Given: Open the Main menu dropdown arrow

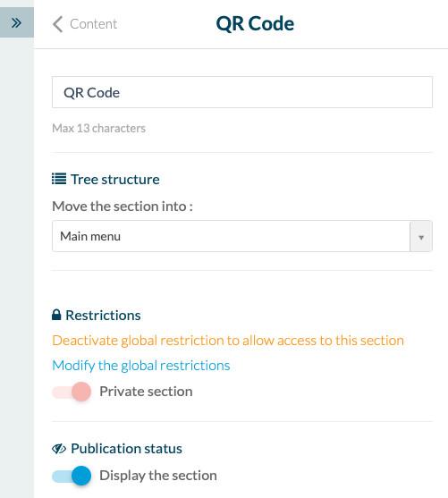Looking at the screenshot, I should [x=421, y=237].
